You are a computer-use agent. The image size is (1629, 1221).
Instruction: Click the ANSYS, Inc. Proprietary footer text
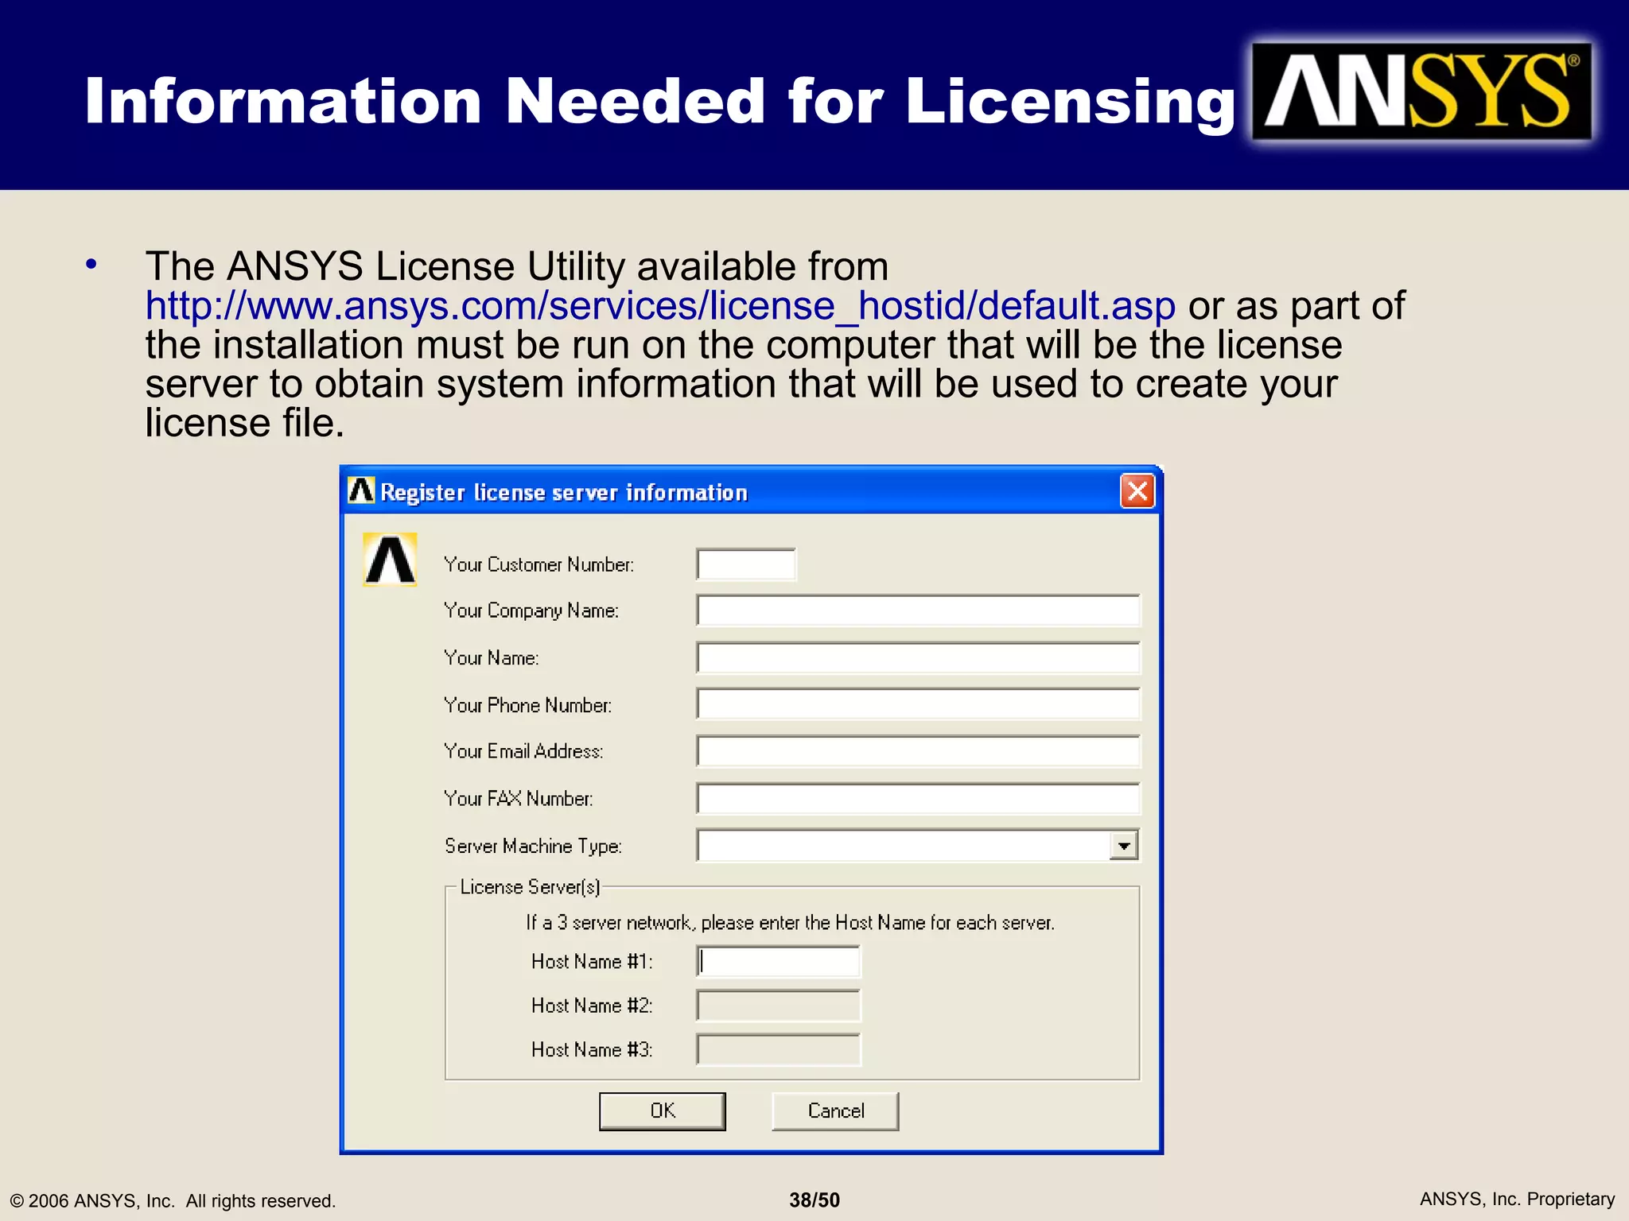(x=1517, y=1200)
